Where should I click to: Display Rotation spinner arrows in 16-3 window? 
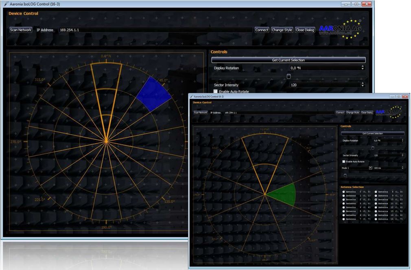tap(363, 68)
